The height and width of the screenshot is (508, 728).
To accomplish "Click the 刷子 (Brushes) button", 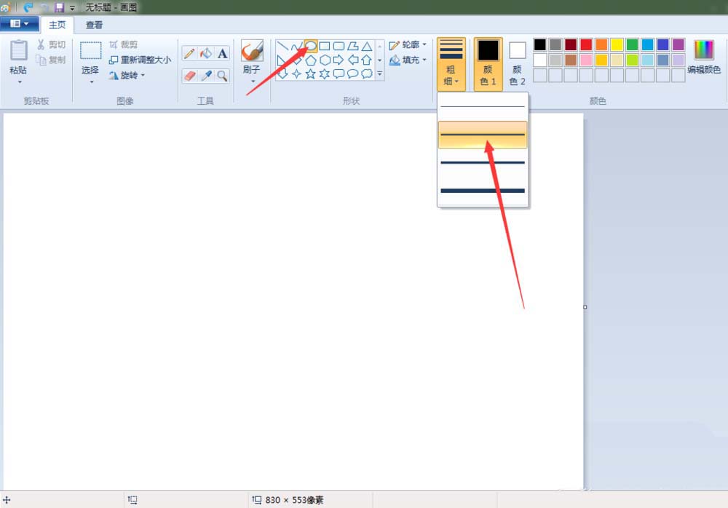I will [x=252, y=57].
